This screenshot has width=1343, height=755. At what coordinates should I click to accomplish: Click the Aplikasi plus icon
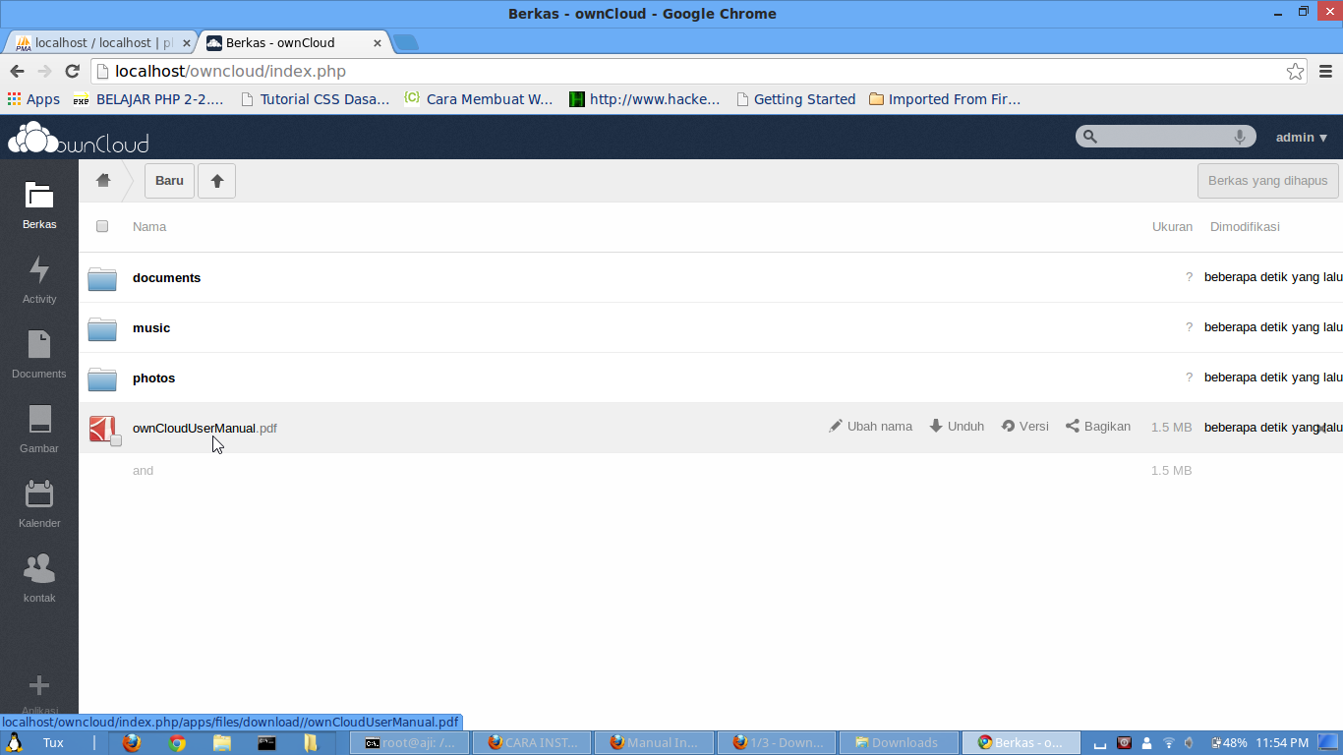click(39, 685)
